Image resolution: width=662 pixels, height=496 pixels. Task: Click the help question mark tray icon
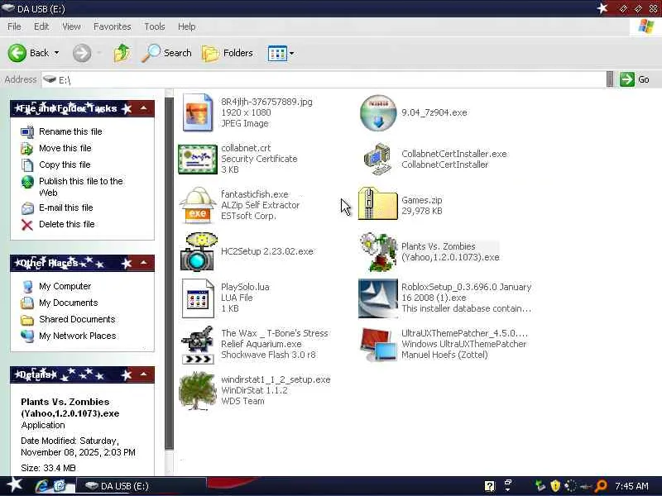click(x=489, y=486)
